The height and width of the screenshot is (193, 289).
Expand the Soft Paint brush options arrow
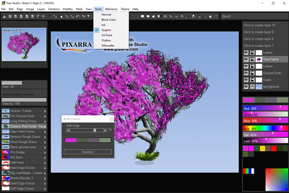pyautogui.click(x=45, y=163)
